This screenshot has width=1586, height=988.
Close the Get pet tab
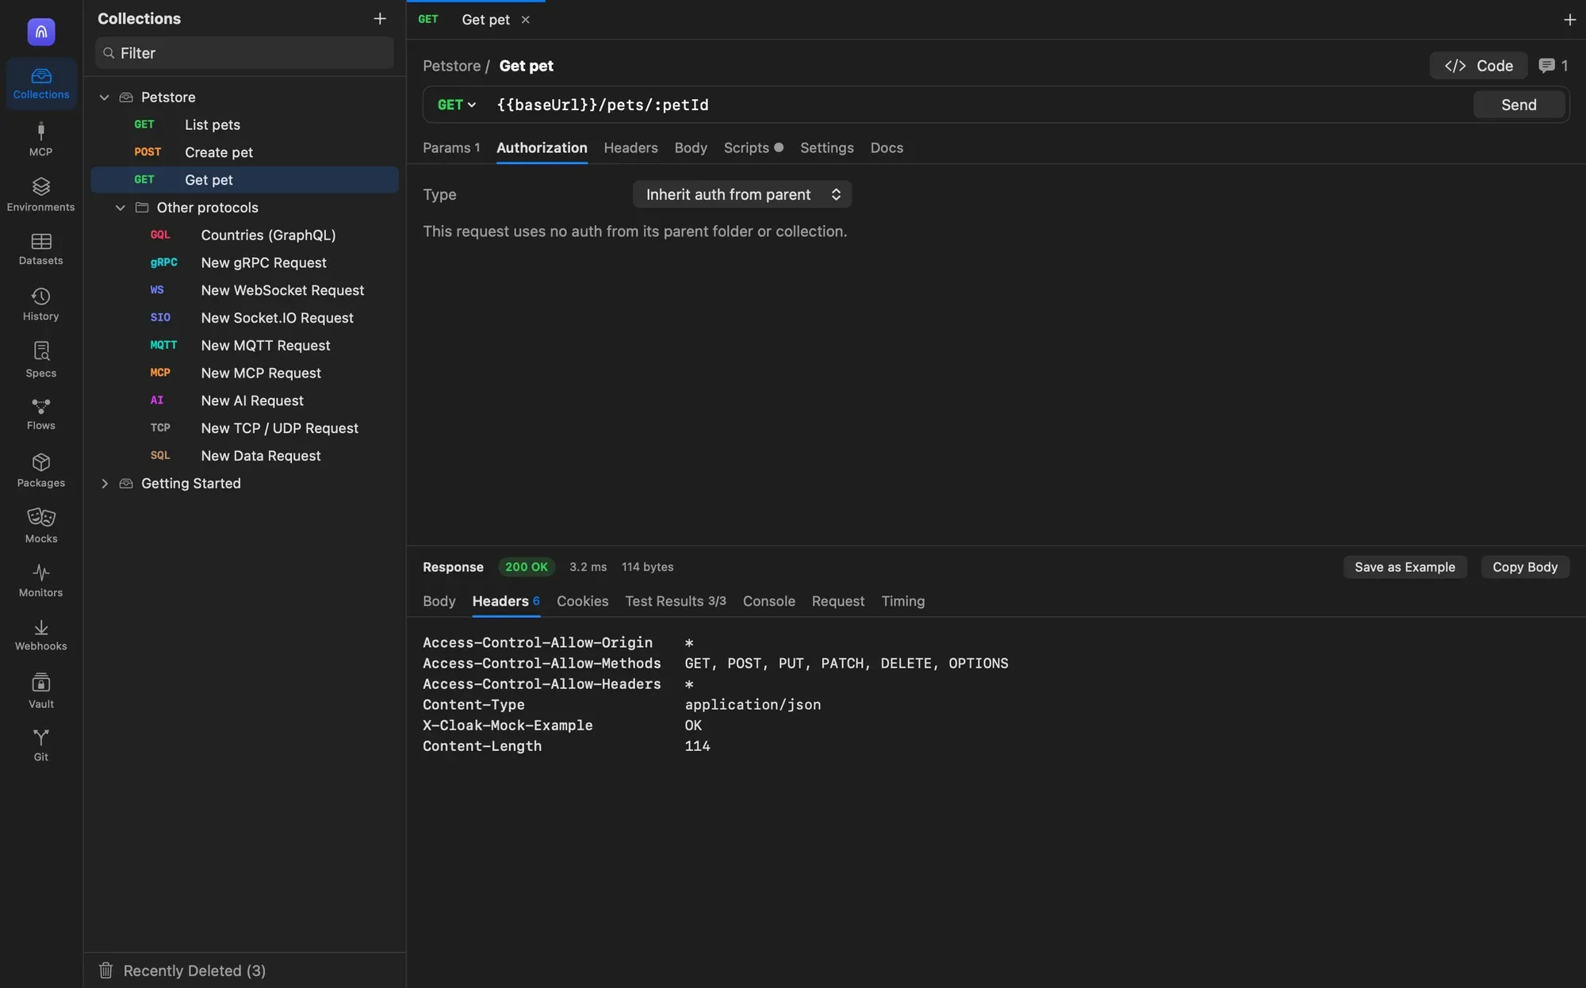click(525, 20)
